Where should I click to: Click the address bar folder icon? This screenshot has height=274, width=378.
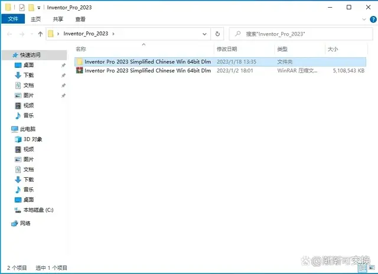[51, 34]
